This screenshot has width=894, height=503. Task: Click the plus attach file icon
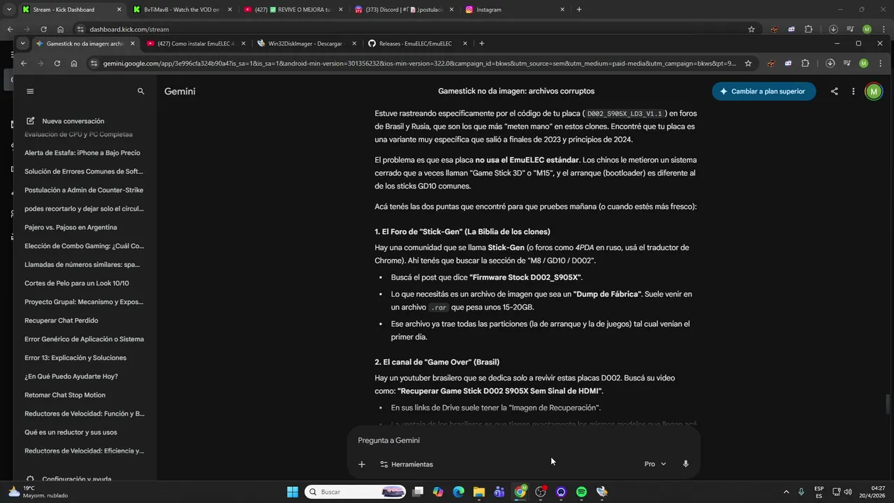click(x=362, y=465)
